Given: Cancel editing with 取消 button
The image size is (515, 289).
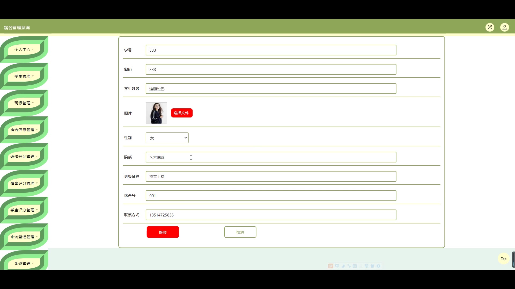Looking at the screenshot, I should (x=240, y=232).
